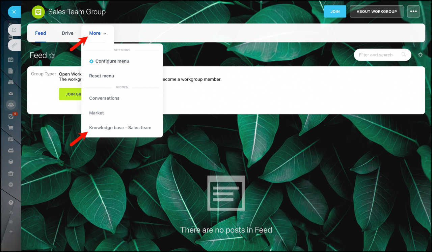This screenshot has height=252, width=432.
Task: Open box inventory icon in sidebar
Action: pyautogui.click(x=11, y=162)
